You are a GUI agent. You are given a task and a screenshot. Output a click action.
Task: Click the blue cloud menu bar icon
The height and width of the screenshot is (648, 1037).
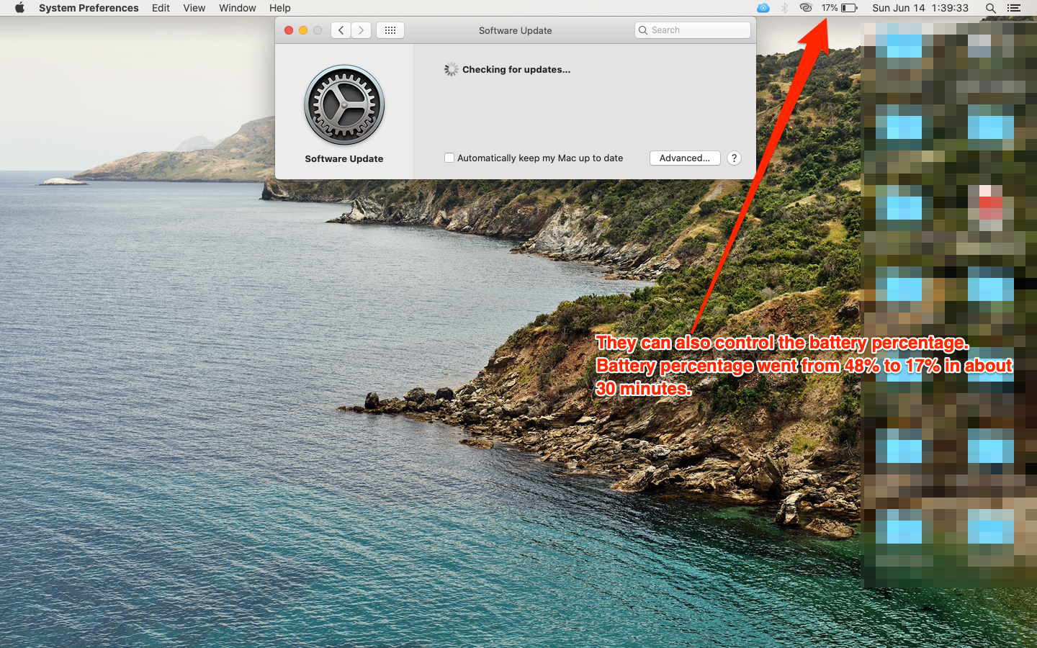click(x=763, y=8)
